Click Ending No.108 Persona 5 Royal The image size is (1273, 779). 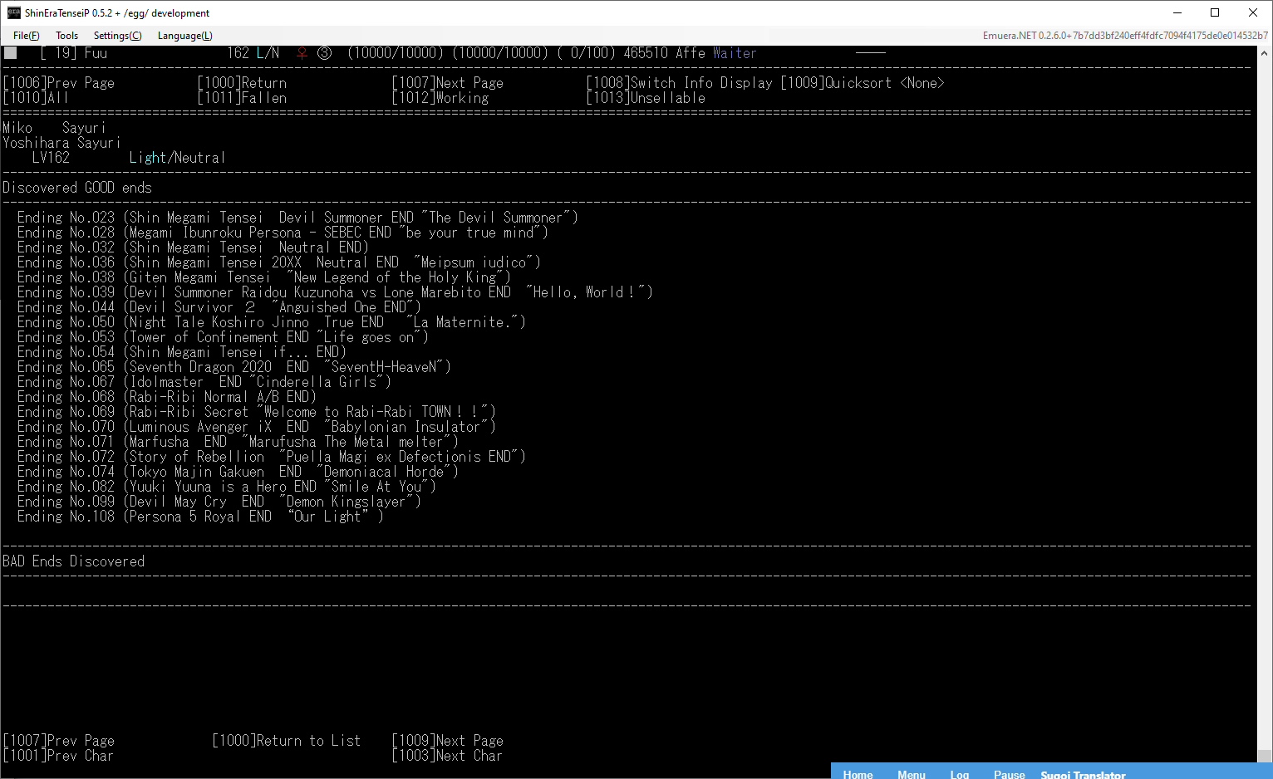point(200,517)
